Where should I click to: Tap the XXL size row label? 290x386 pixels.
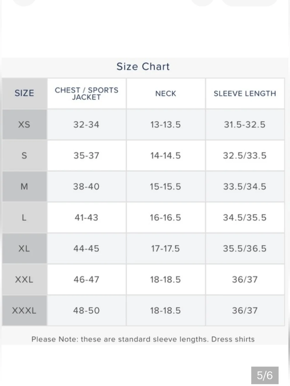click(24, 279)
